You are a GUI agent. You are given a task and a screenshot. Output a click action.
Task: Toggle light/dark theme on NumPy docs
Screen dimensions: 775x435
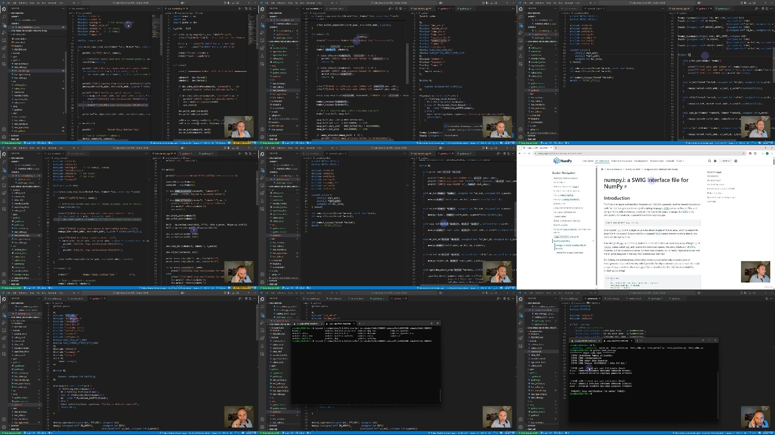(715, 161)
